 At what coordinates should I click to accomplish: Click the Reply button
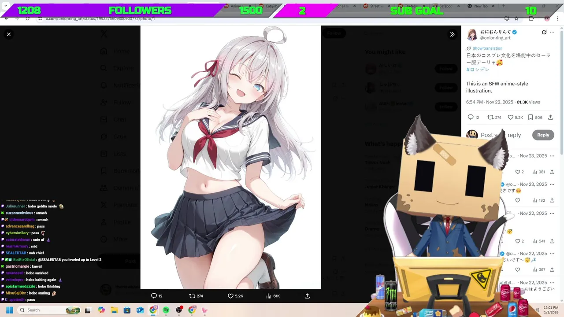[543, 135]
